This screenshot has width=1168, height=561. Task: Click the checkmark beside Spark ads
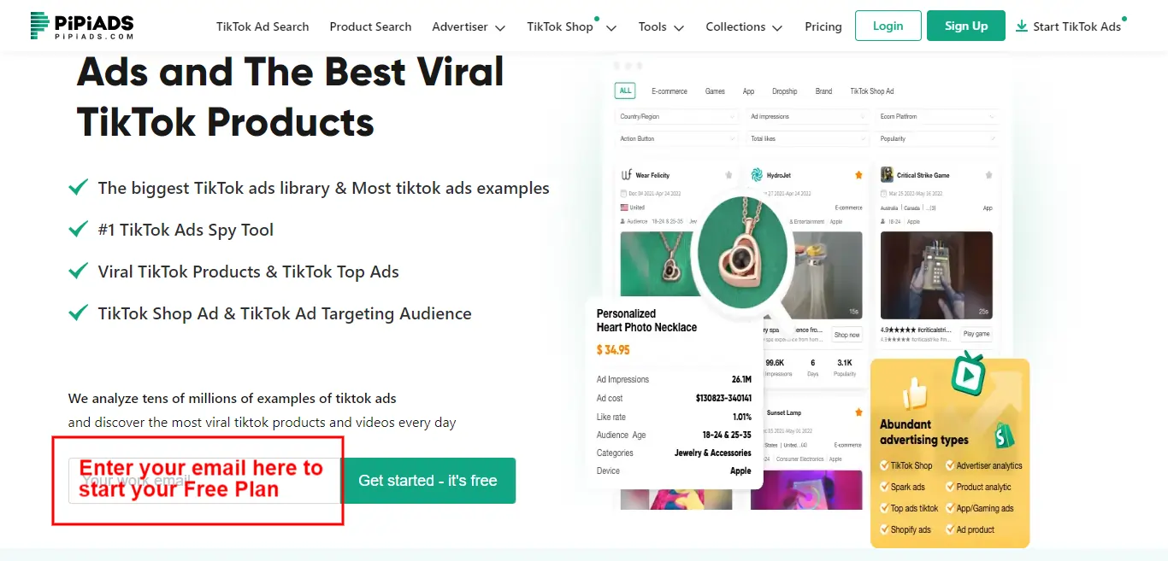884,487
